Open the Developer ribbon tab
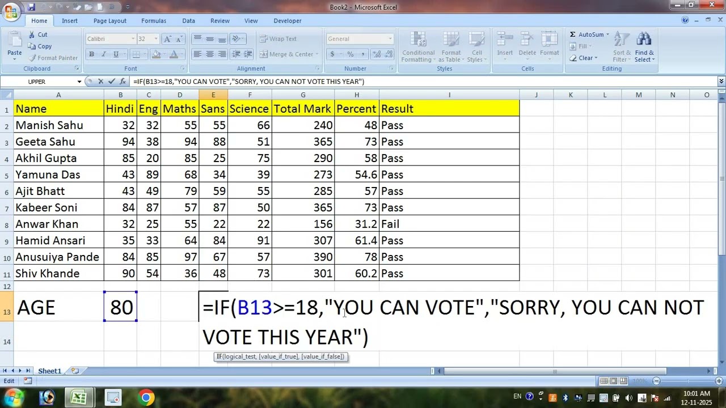 click(288, 21)
